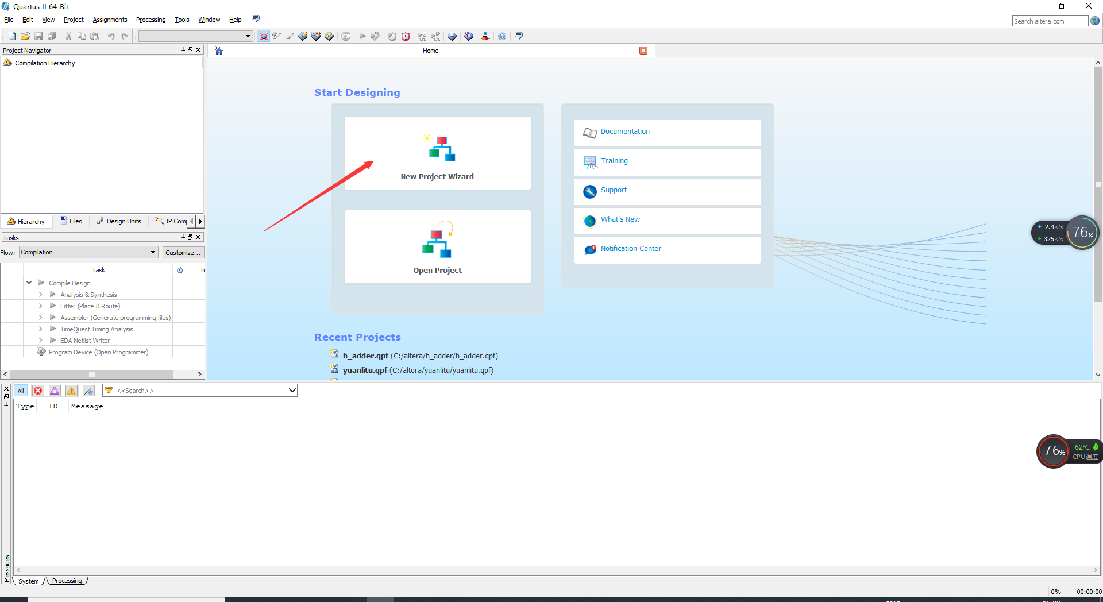Open the Assignments menu

110,20
